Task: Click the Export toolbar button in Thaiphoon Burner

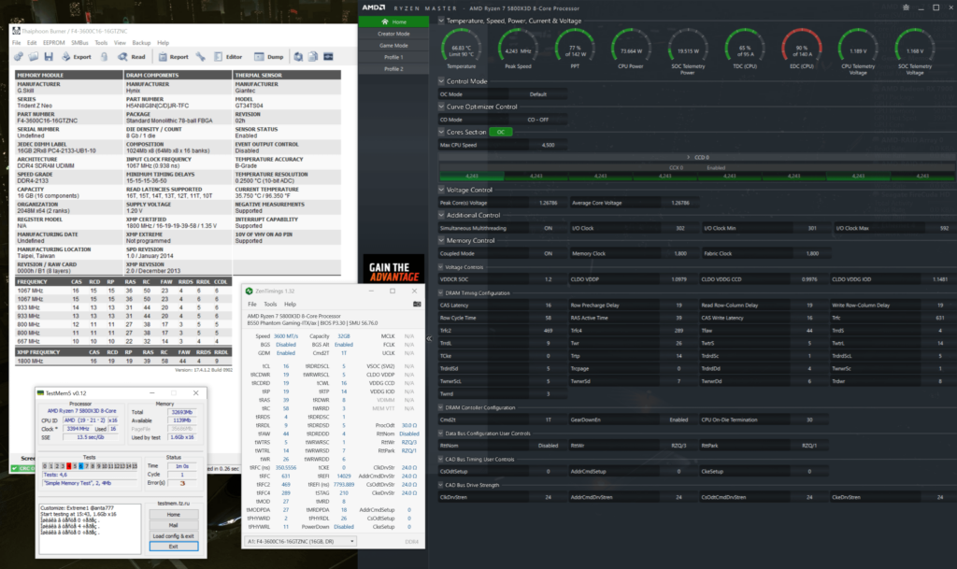Action: click(77, 57)
